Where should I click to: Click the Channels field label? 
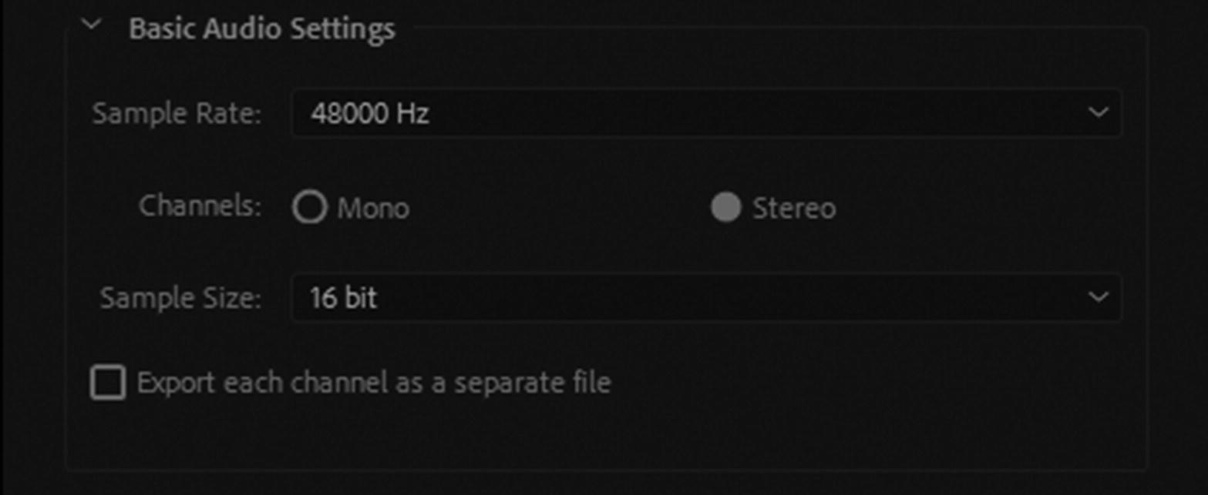(x=200, y=206)
